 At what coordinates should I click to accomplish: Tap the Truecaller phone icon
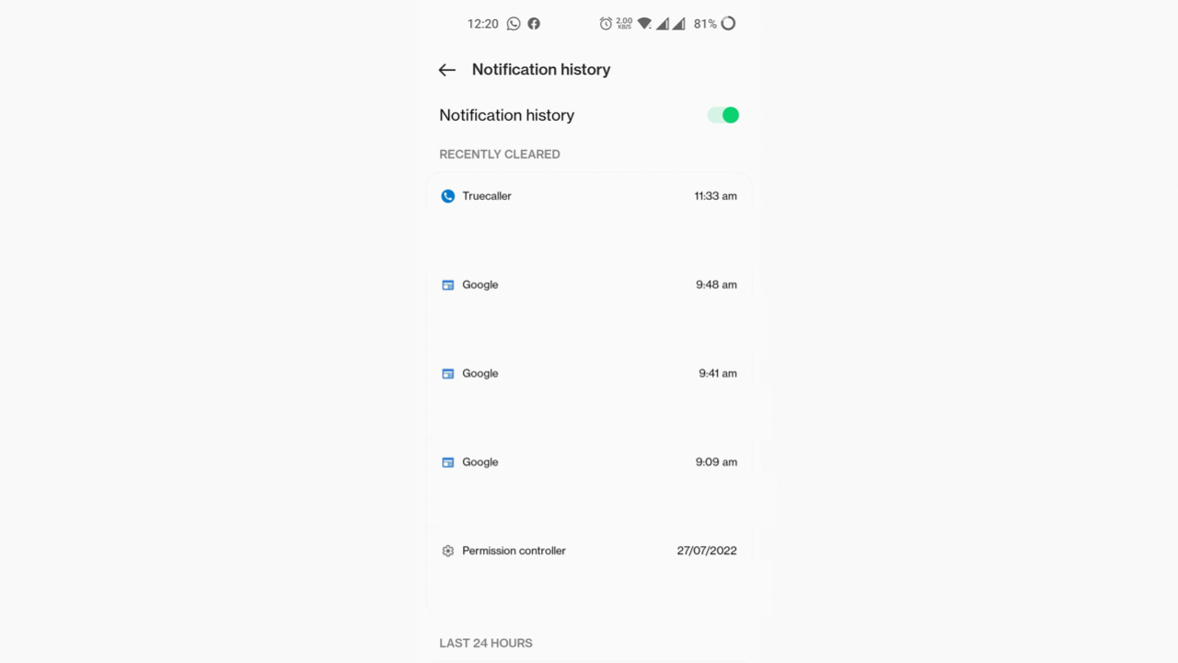tap(448, 196)
